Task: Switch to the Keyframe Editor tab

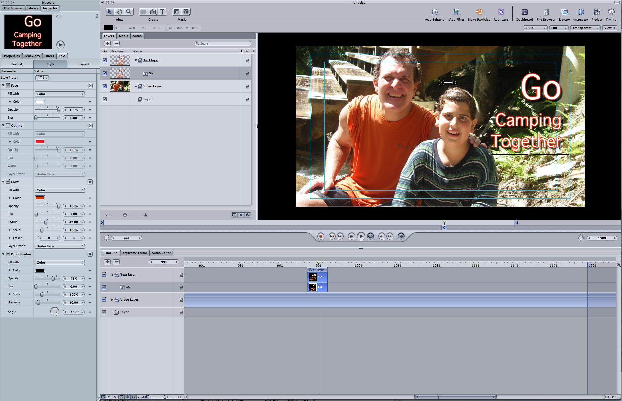Action: pos(134,253)
